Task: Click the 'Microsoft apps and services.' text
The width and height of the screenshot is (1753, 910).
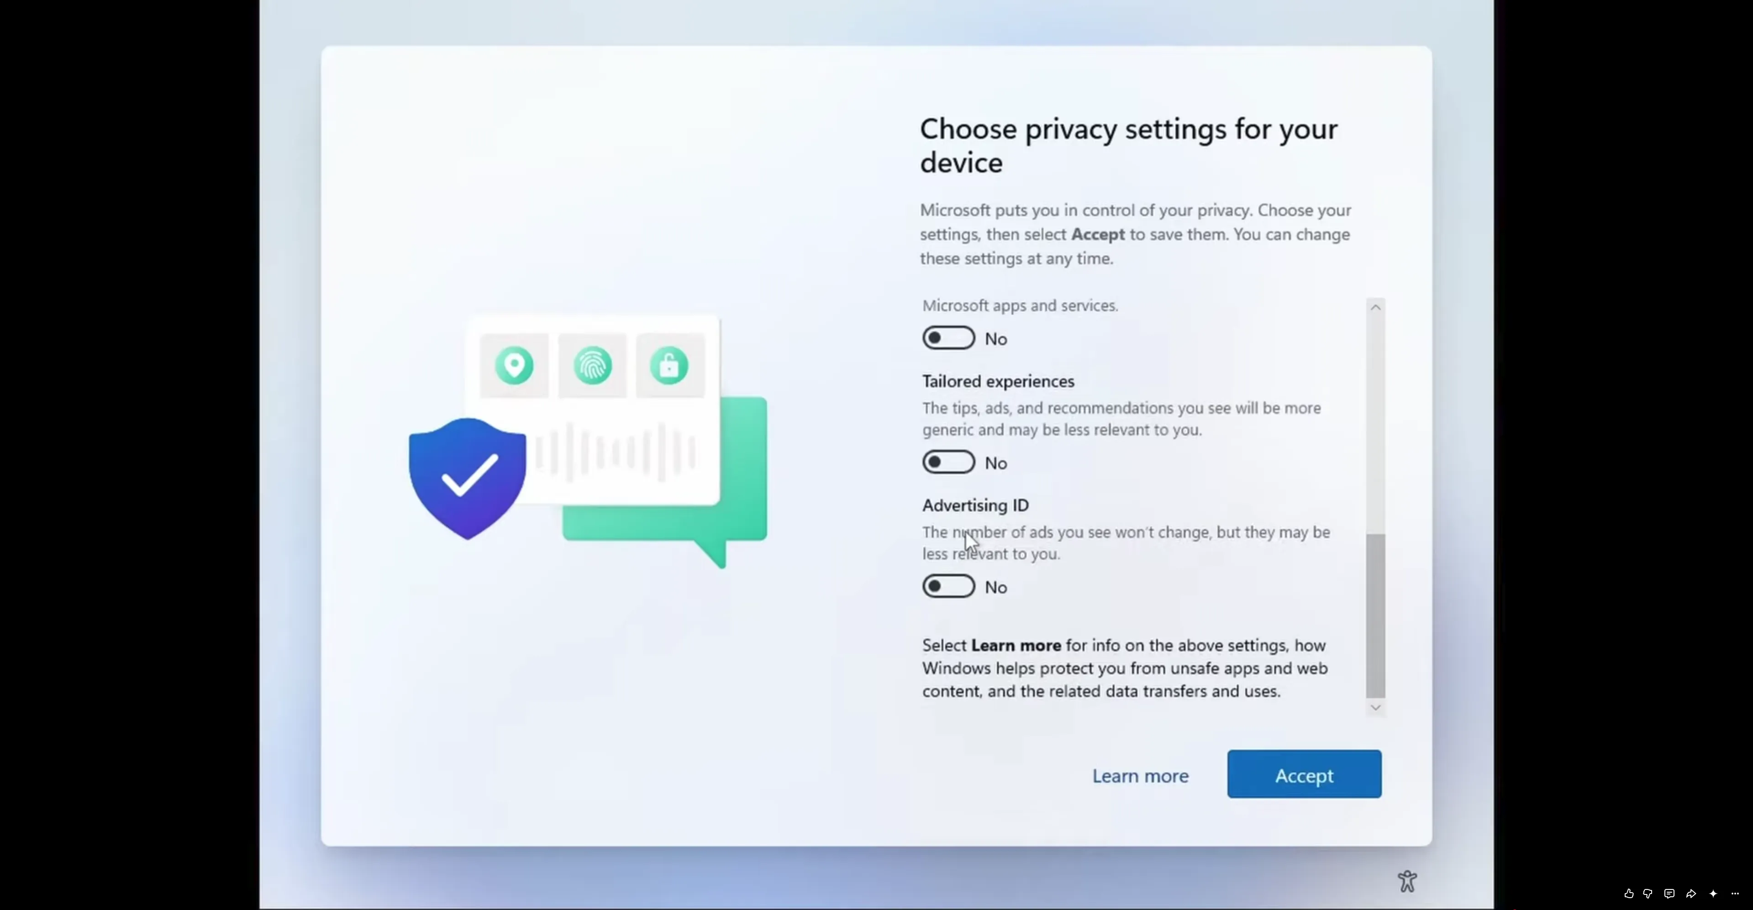Action: [x=1020, y=305]
